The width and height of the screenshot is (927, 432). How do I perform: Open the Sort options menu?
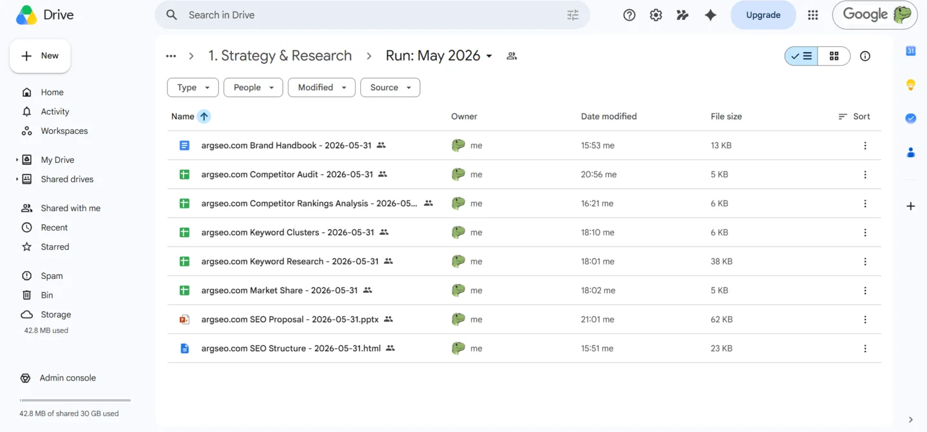pos(854,117)
